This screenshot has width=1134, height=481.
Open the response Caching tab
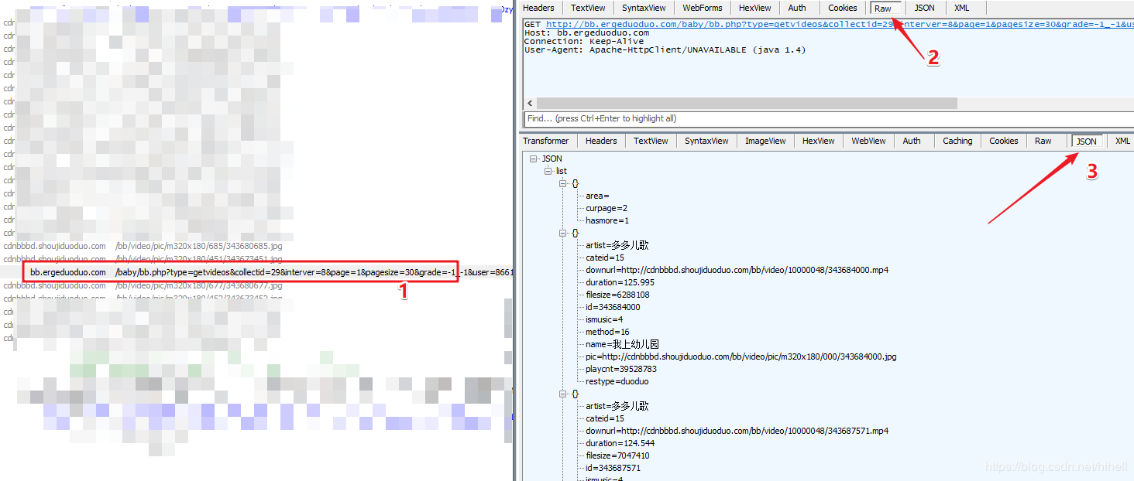[957, 141]
